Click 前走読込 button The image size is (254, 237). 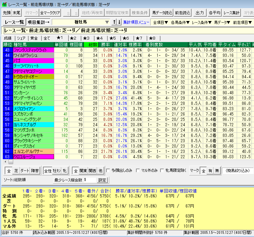pyautogui.click(x=182, y=13)
